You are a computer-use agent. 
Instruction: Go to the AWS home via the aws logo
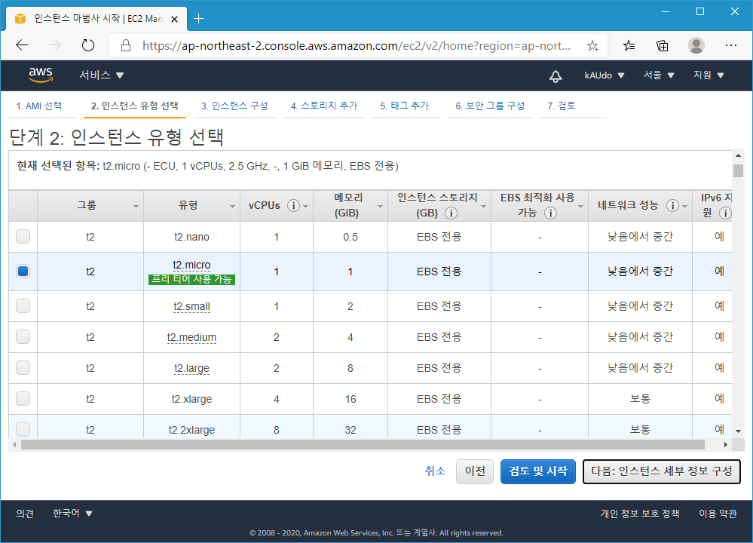click(x=41, y=75)
